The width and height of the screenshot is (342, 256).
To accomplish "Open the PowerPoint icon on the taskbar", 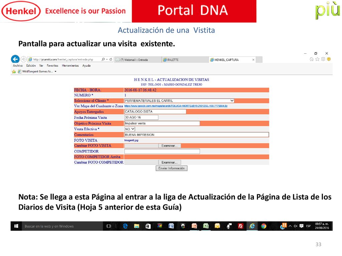I will pos(194,226).
